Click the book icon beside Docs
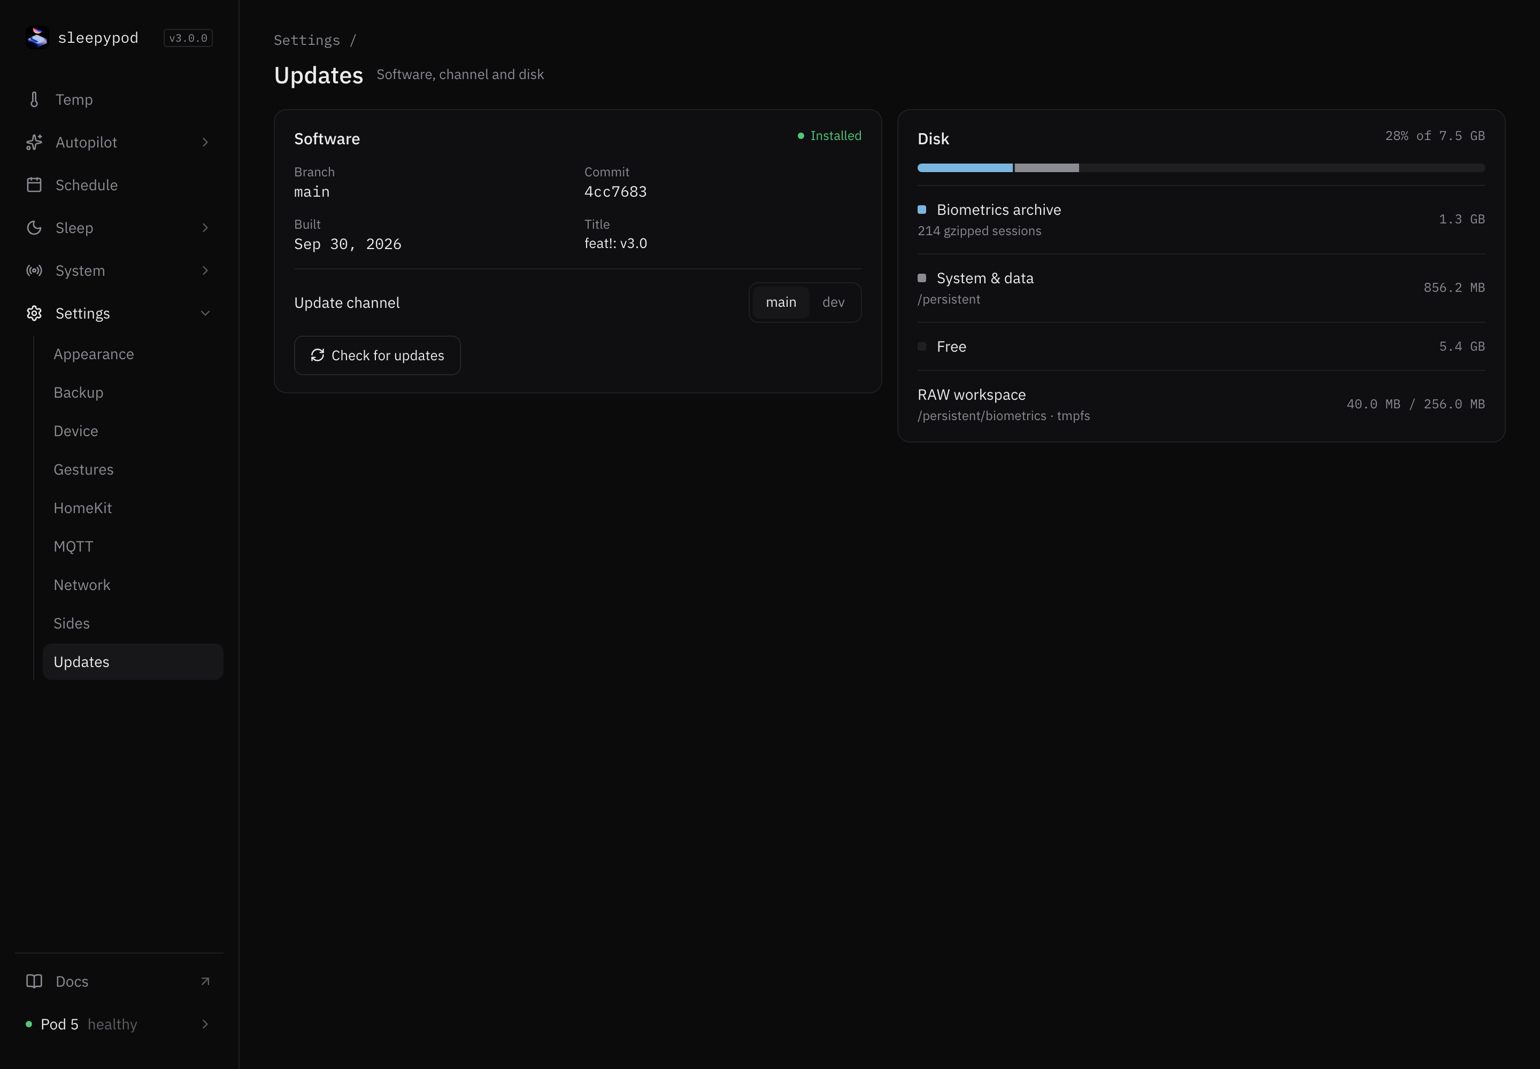Screen dimensions: 1540x1069 pos(34,981)
